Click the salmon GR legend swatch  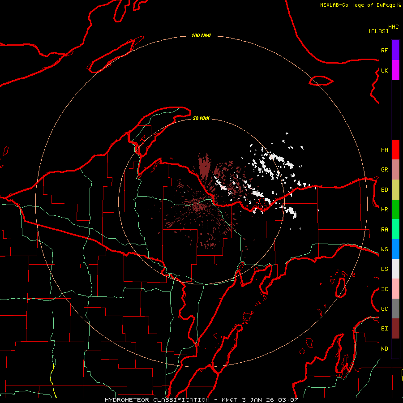[x=395, y=170]
